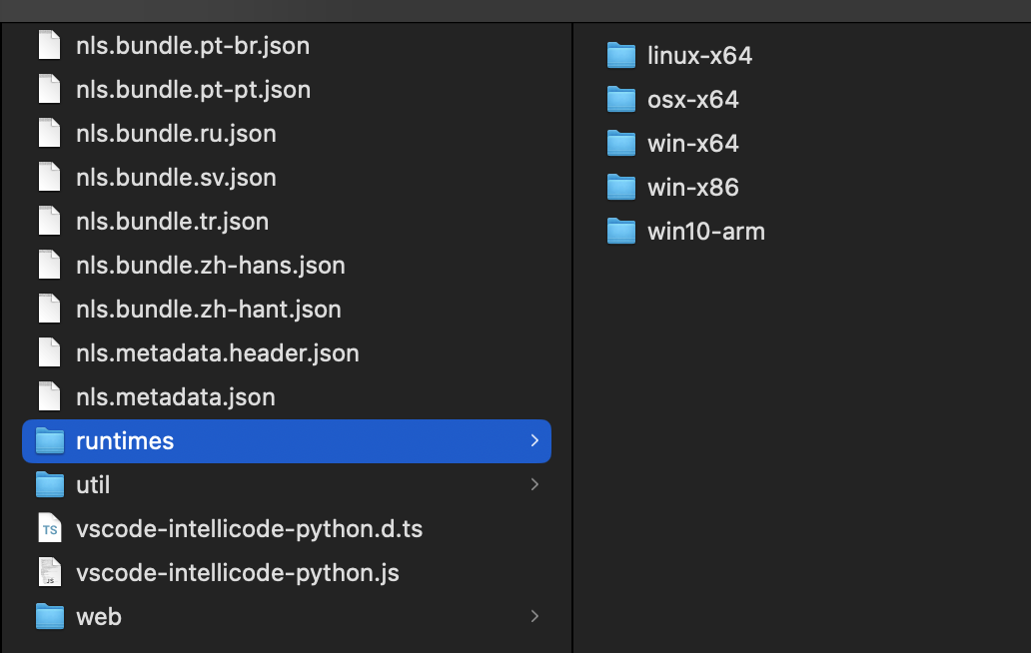Select the win10-arm folder icon
The image size is (1031, 653).
[621, 231]
